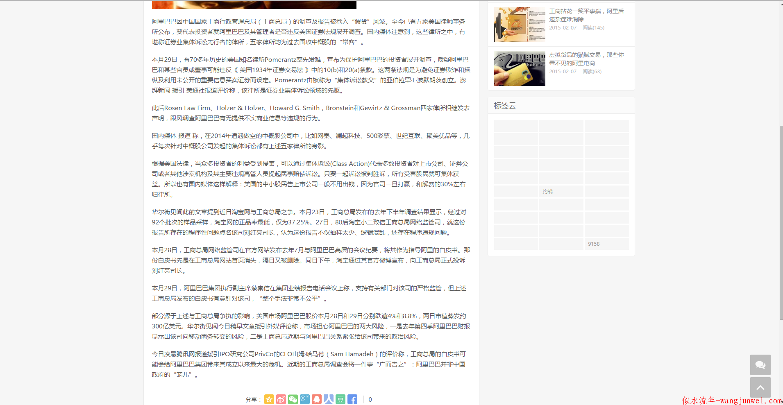
Task: Share the article on Facebook
Action: [352, 399]
